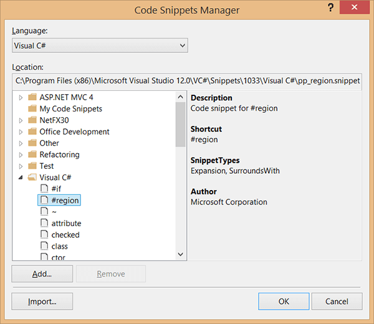Image resolution: width=374 pixels, height=324 pixels.
Task: Select the Other tree label
Action: click(x=49, y=143)
